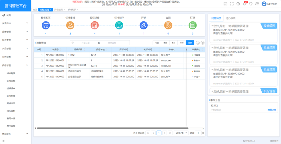Click the exclamation info icon in header

(238, 4)
